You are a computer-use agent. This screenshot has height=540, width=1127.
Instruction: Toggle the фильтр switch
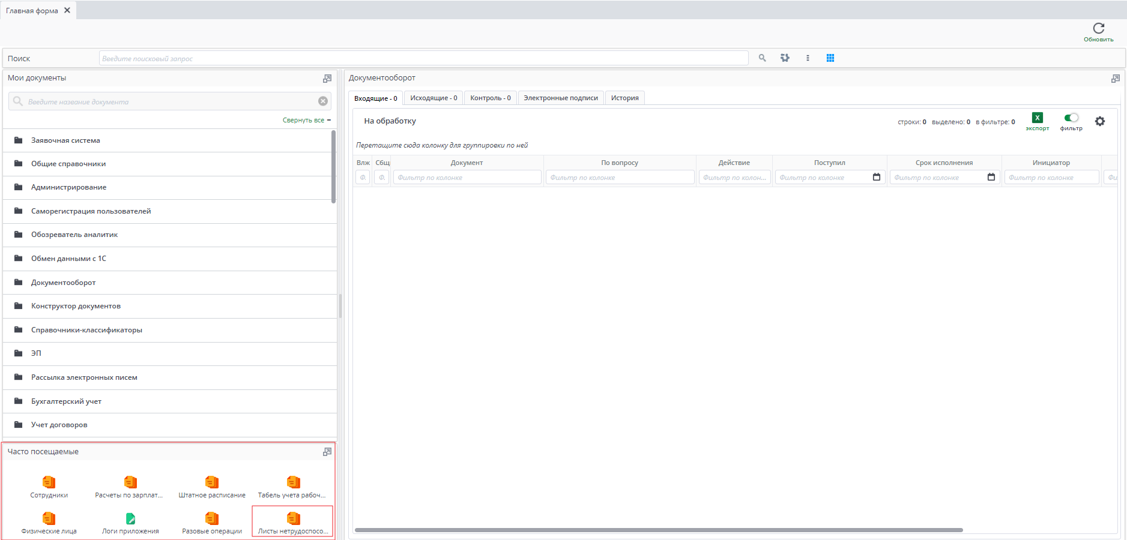(1071, 118)
